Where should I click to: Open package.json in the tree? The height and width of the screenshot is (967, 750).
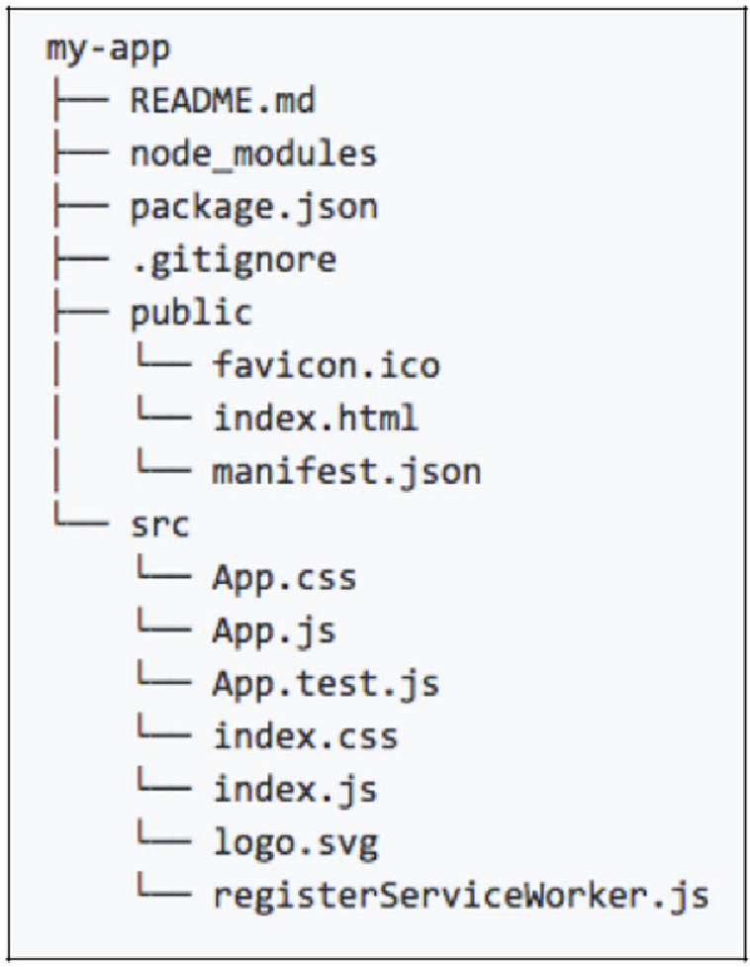pos(253,209)
